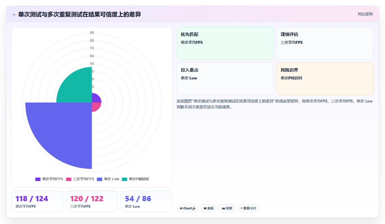The width and height of the screenshot is (385, 224).
Task: Click the small purple 单次平均FPS chart segment
Action: point(96,99)
